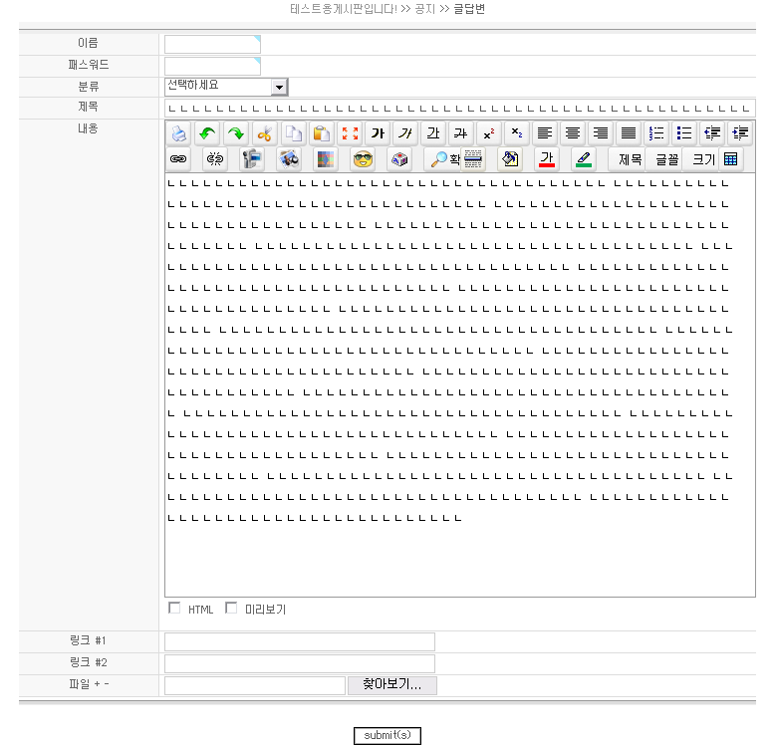The height and width of the screenshot is (745, 776).
Task: Click the 링크 #1 input field
Action: click(300, 642)
